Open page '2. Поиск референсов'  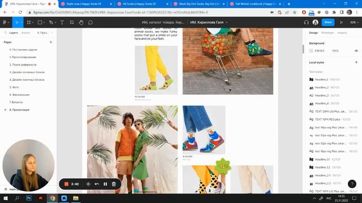point(23,65)
